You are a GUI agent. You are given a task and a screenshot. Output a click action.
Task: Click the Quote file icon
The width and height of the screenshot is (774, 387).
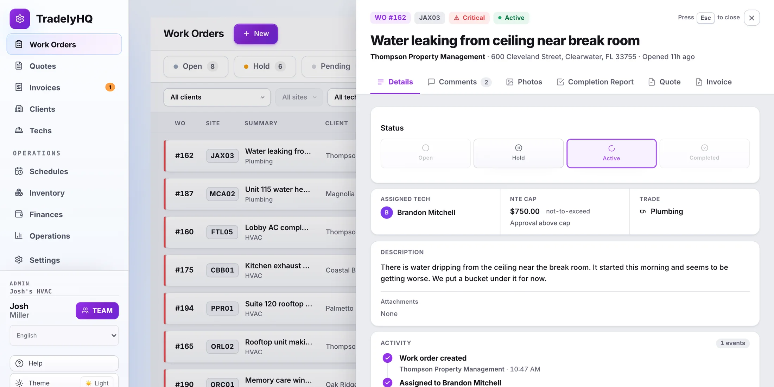point(652,82)
